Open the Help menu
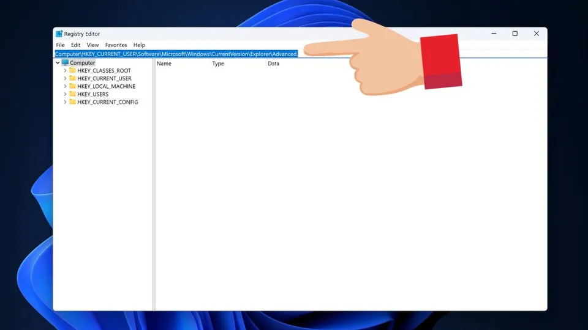The width and height of the screenshot is (588, 330). [x=139, y=45]
